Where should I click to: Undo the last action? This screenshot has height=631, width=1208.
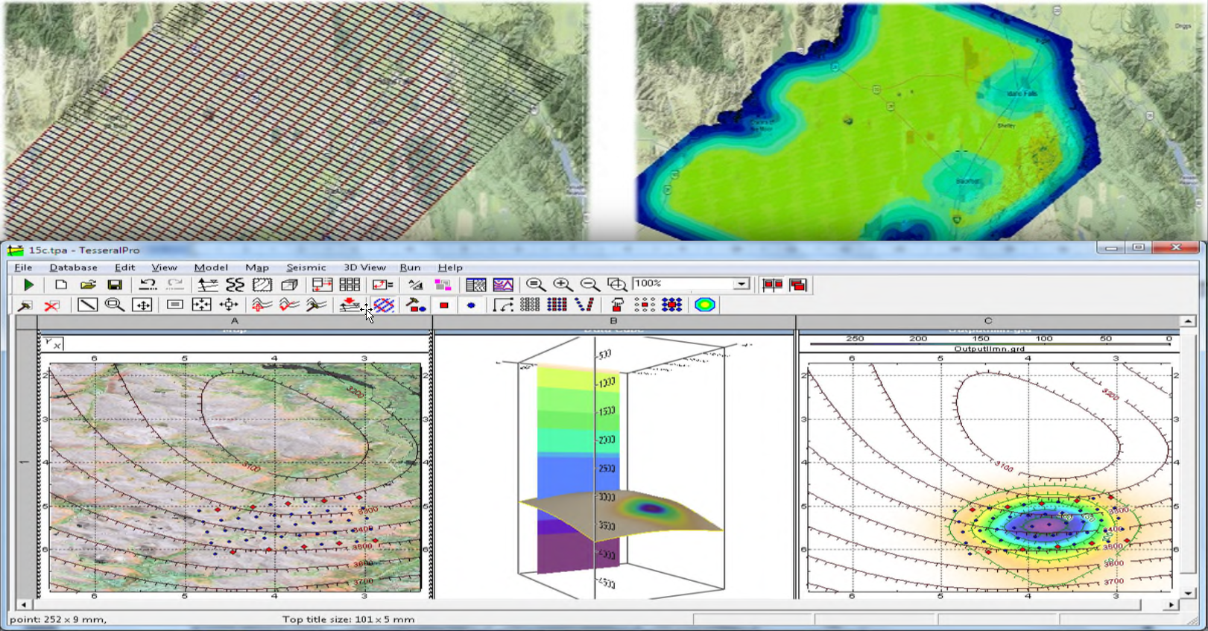(148, 285)
